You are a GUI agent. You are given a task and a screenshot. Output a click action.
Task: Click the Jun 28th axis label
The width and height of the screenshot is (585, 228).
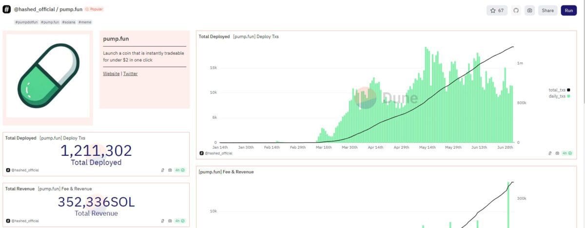pyautogui.click(x=506, y=147)
